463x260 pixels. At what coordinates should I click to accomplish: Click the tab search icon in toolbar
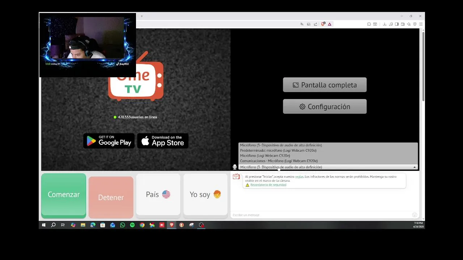[x=375, y=24]
